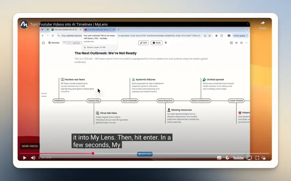
Task: Select Ebola Outbreak timeline node
Action: [130, 101]
